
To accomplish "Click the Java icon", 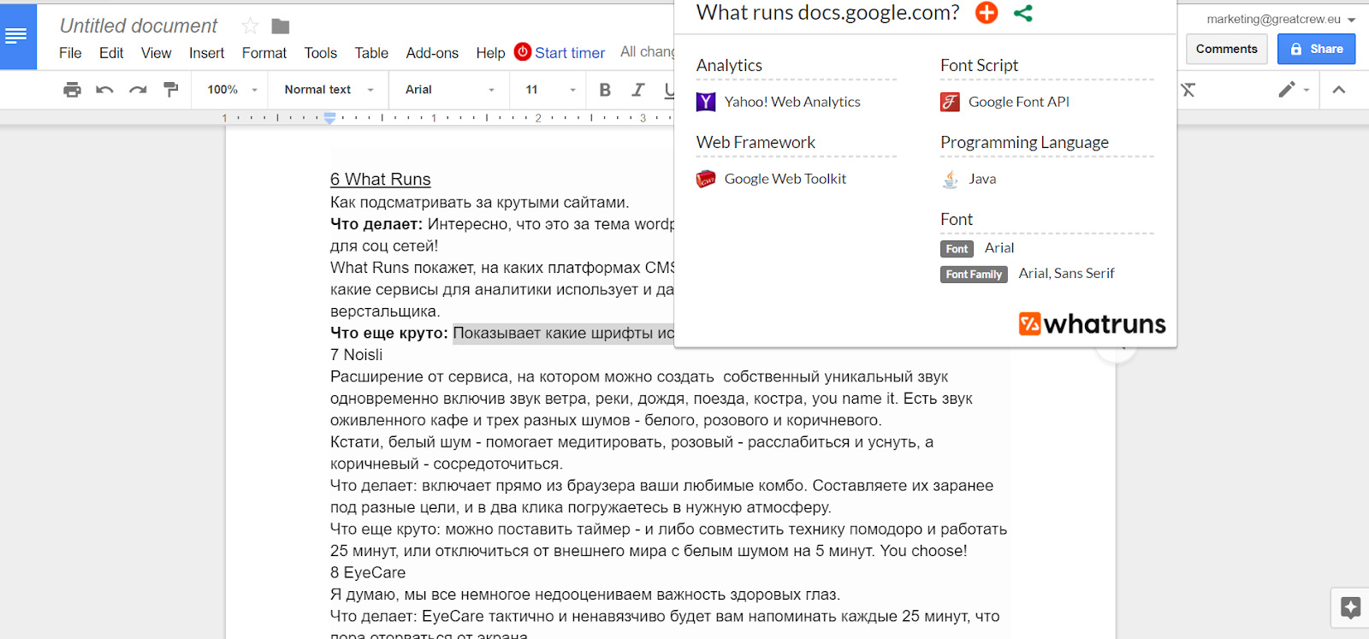I will tap(950, 179).
